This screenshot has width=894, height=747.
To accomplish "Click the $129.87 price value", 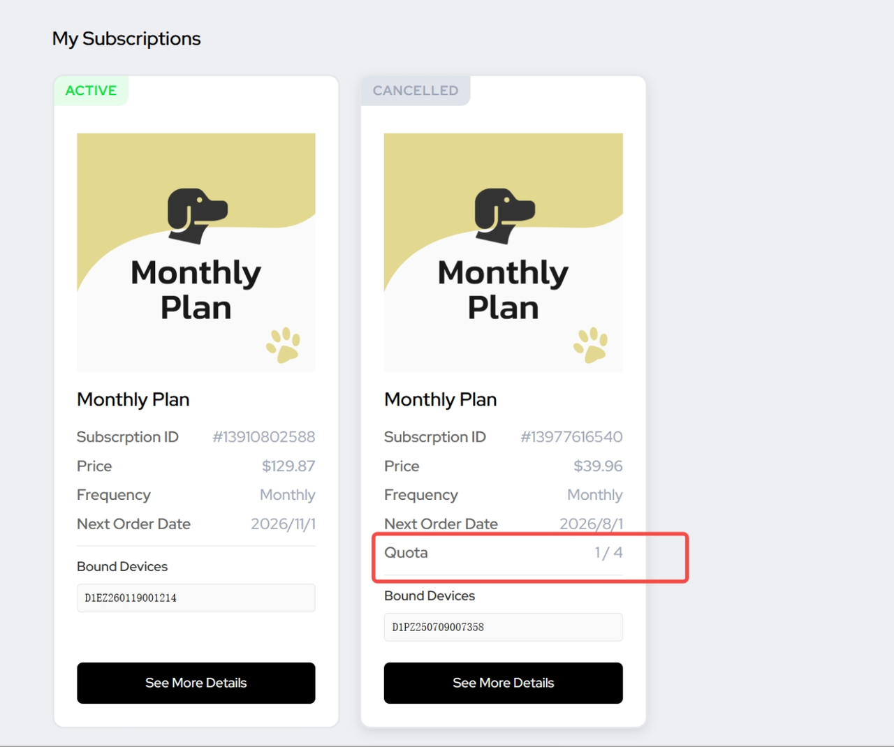I will tap(288, 466).
